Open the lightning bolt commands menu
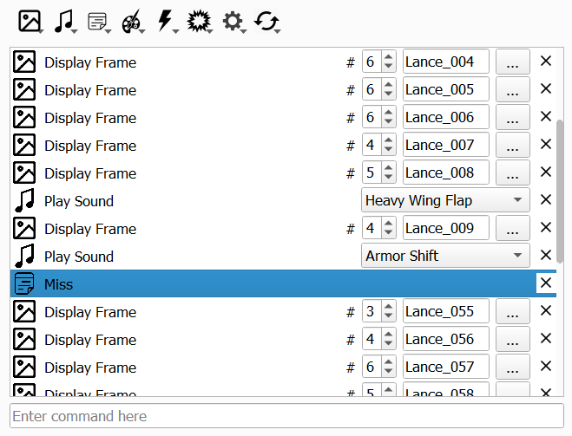 point(166,21)
